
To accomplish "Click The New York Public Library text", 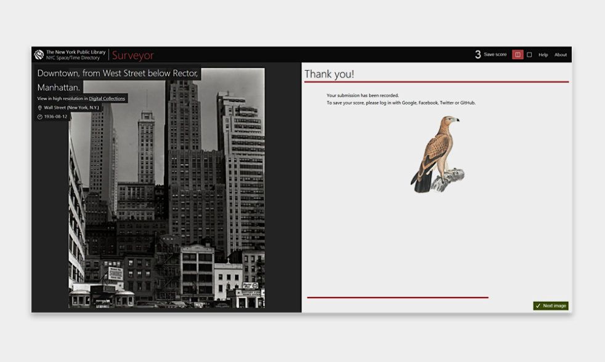I will (76, 52).
